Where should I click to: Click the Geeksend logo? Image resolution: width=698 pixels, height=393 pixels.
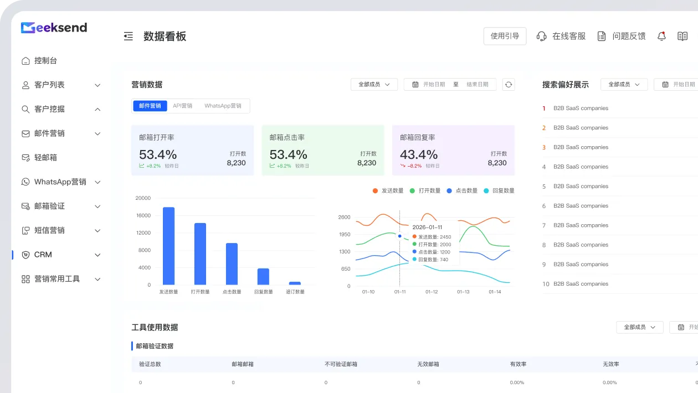[x=54, y=28]
